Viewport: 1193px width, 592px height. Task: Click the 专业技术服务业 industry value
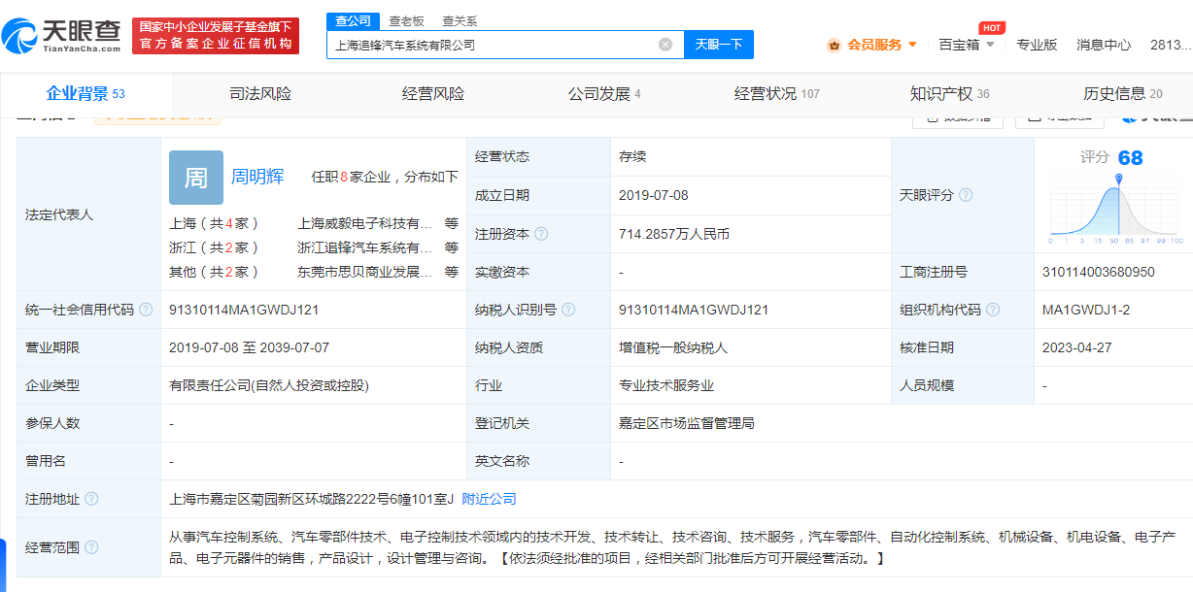pos(666,385)
